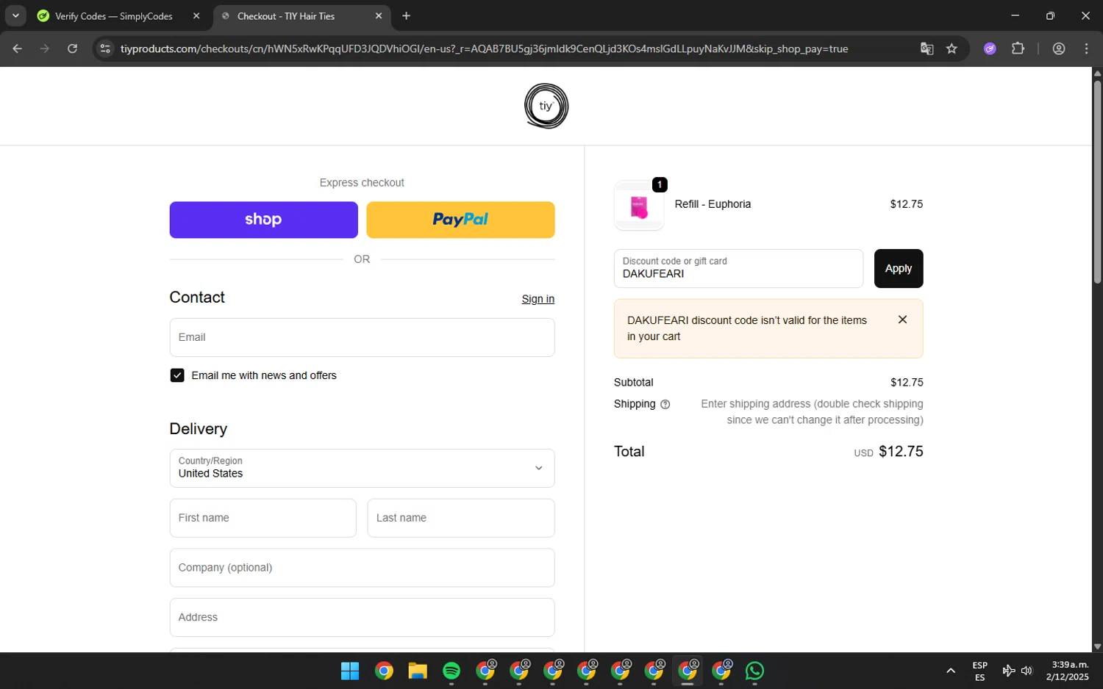The width and height of the screenshot is (1103, 689).
Task: Click the volume speaker tray icon
Action: [x=1027, y=671]
